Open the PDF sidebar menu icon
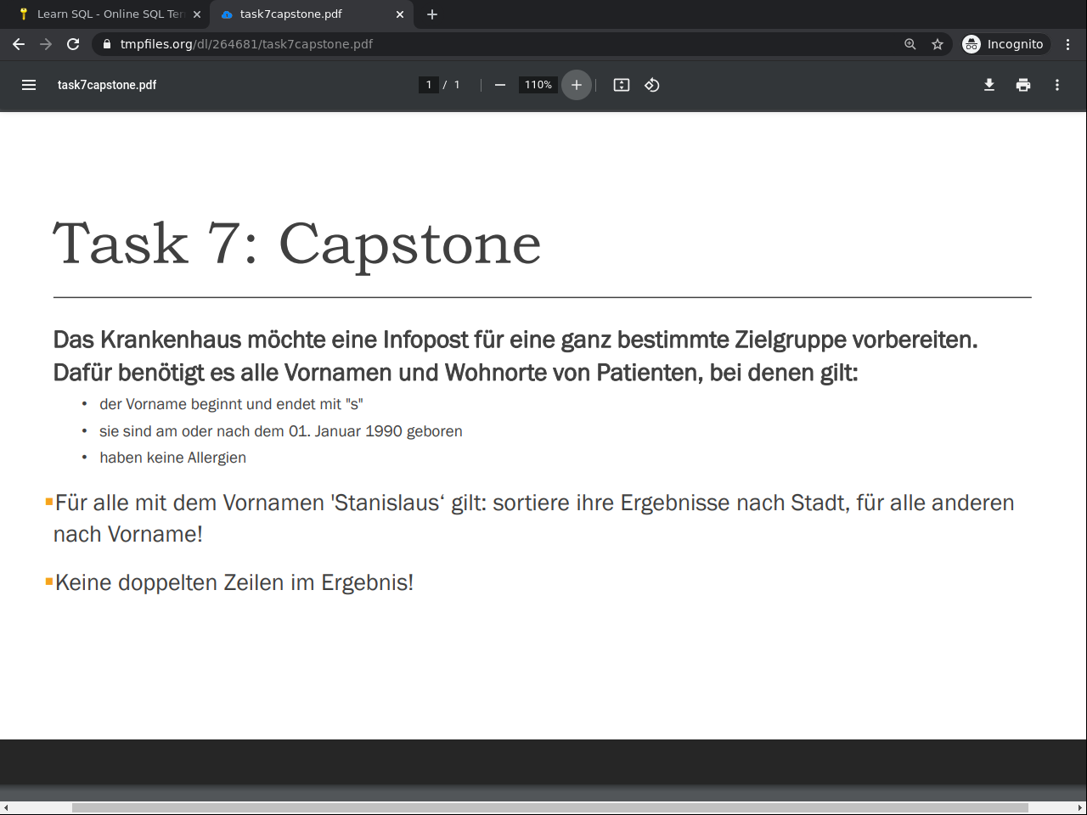The width and height of the screenshot is (1087, 815). click(29, 85)
